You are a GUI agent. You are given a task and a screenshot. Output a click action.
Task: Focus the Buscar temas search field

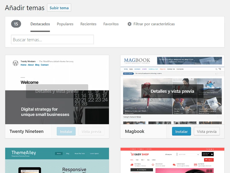[x=52, y=40]
